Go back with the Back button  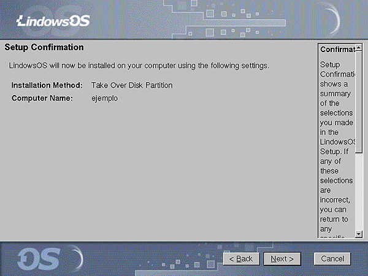pos(241,259)
